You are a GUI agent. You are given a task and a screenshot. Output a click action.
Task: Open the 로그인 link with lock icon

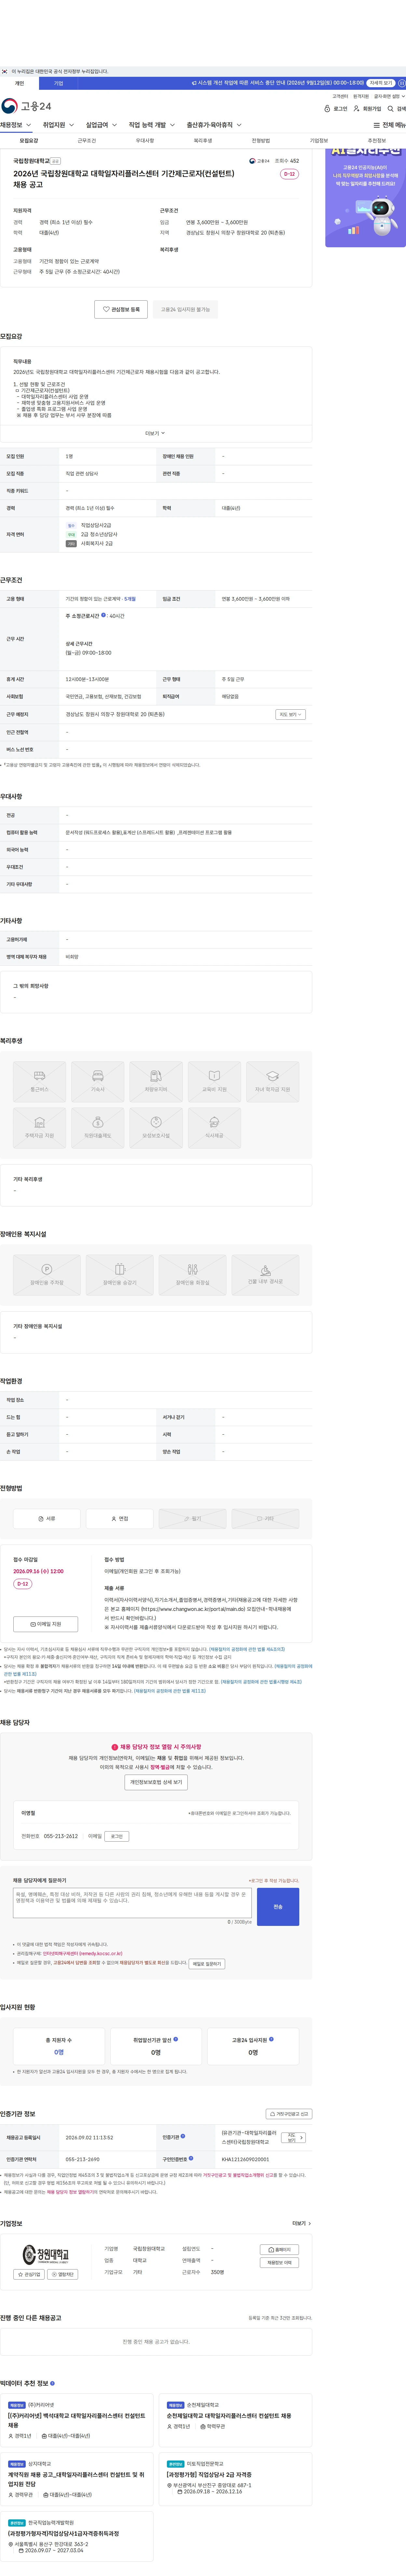tap(336, 109)
